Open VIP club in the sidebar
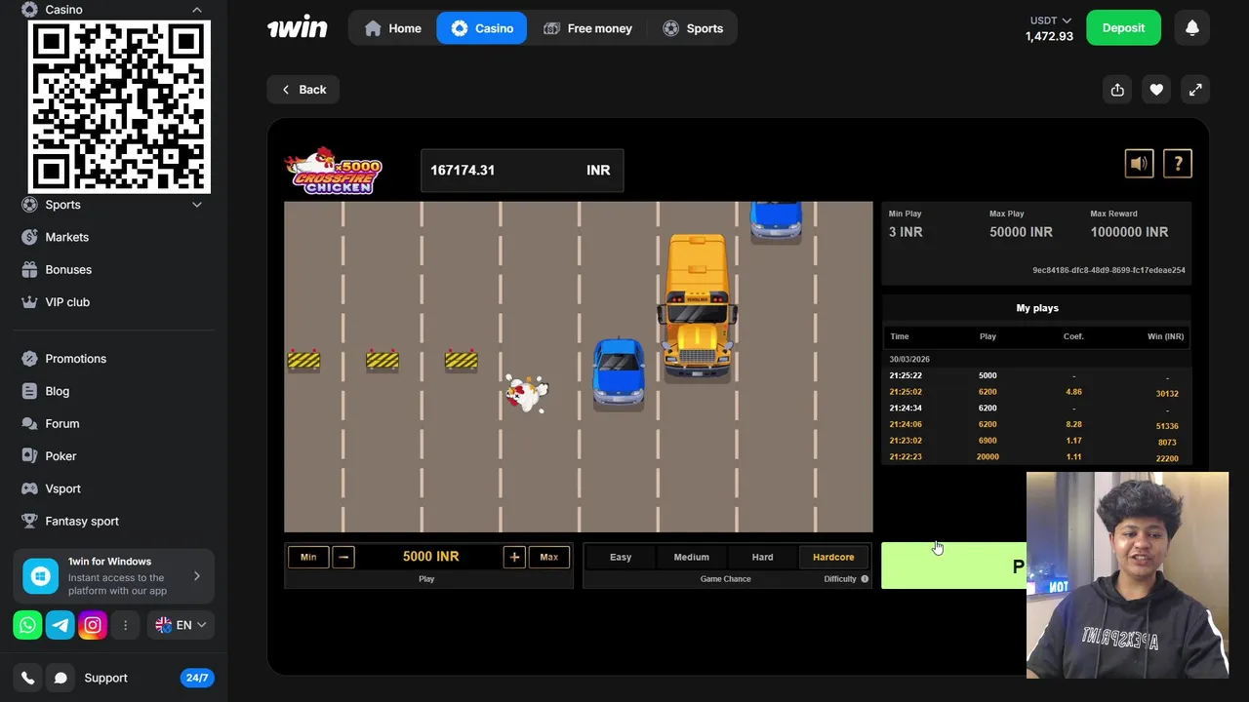Screen dimensions: 1249x702 67,302
